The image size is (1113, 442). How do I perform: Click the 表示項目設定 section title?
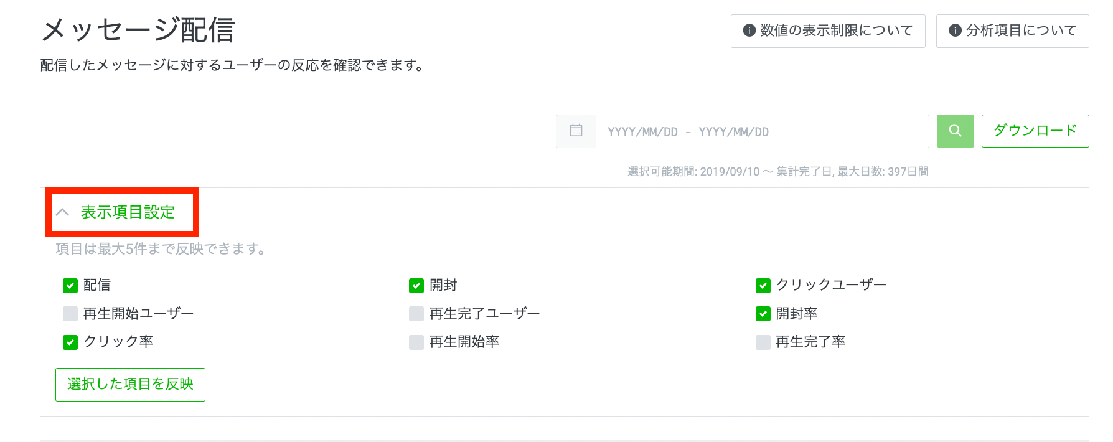128,212
